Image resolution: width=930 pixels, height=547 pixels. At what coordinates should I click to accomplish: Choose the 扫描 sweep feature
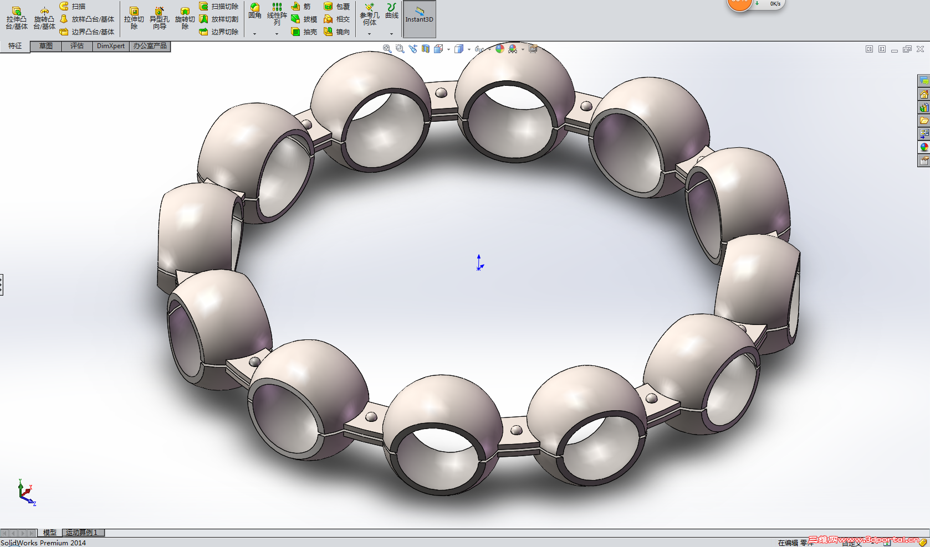(73, 6)
